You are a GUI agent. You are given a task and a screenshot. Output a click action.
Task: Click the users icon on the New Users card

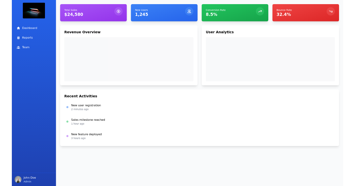pyautogui.click(x=189, y=11)
